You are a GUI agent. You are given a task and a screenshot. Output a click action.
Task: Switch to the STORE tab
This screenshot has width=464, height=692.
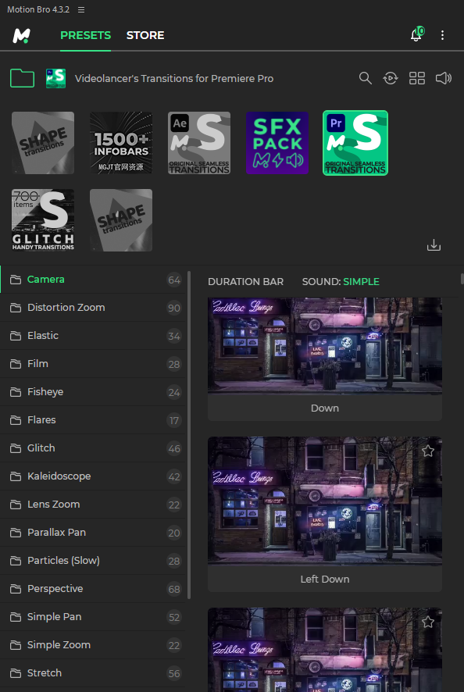tap(145, 35)
